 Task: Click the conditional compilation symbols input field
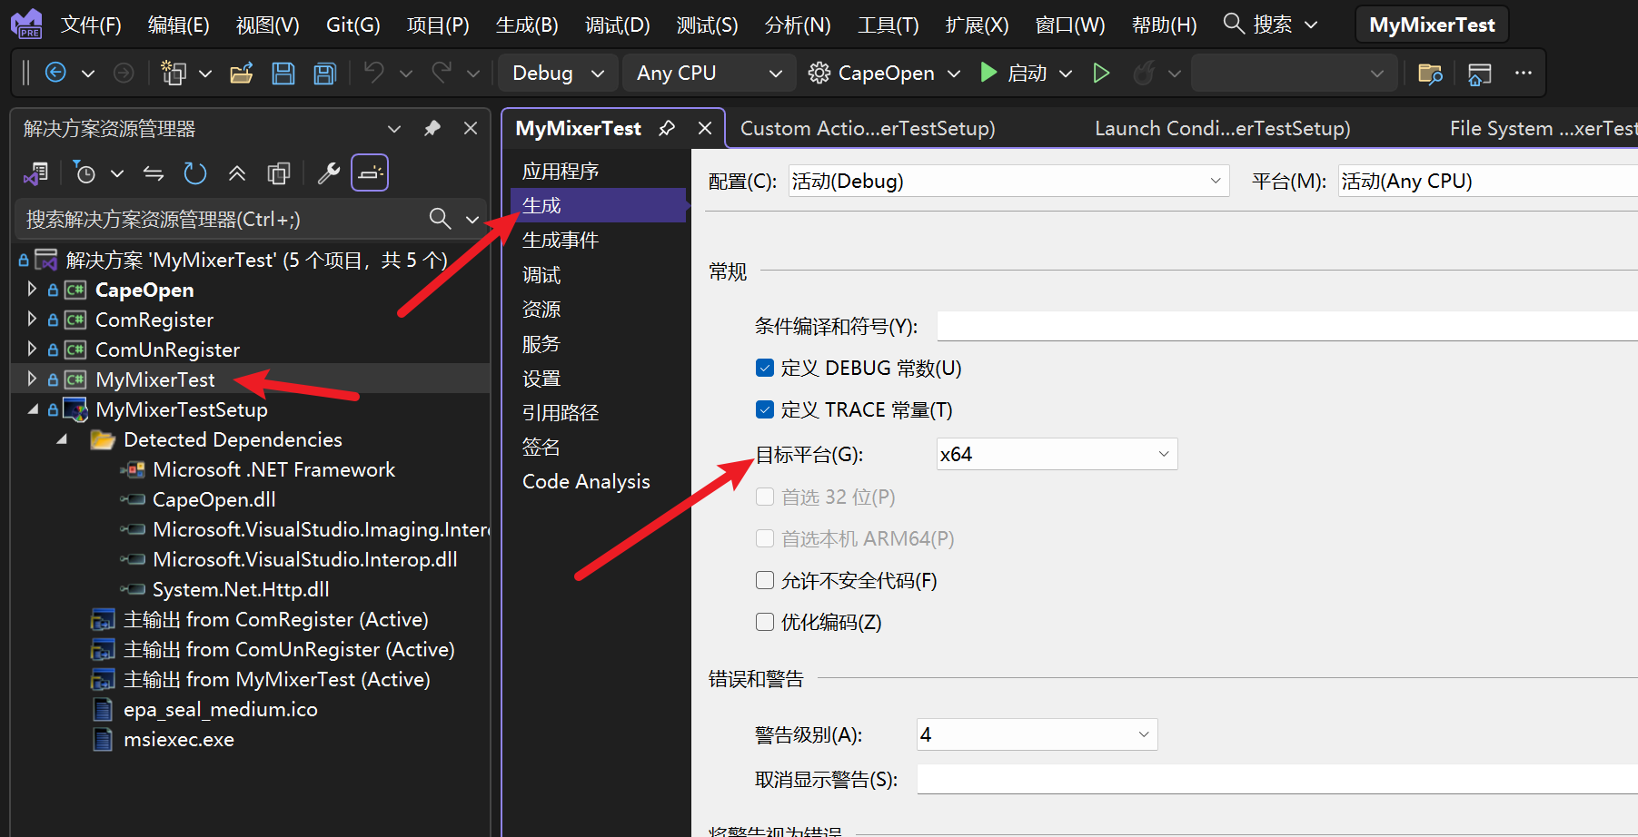1287,326
